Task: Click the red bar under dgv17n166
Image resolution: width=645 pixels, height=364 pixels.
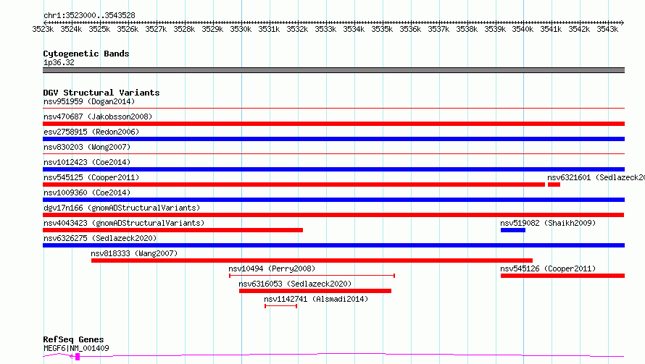Action: tap(333, 215)
